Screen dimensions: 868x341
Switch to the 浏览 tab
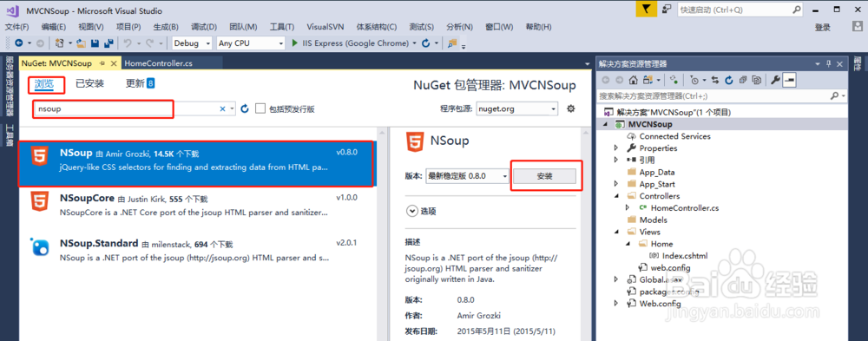pyautogui.click(x=43, y=84)
